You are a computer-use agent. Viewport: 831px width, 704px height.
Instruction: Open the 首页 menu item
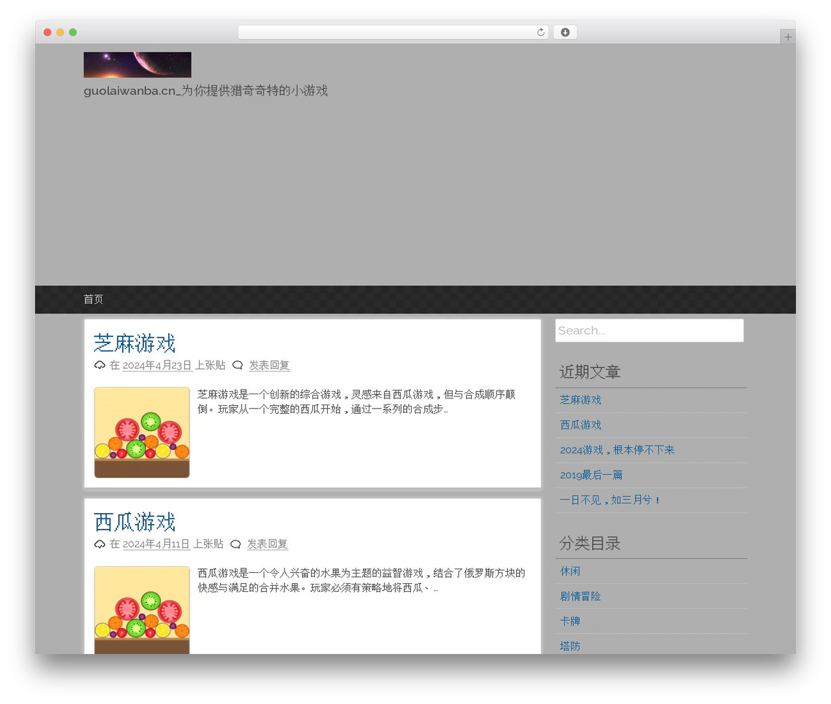tap(93, 299)
